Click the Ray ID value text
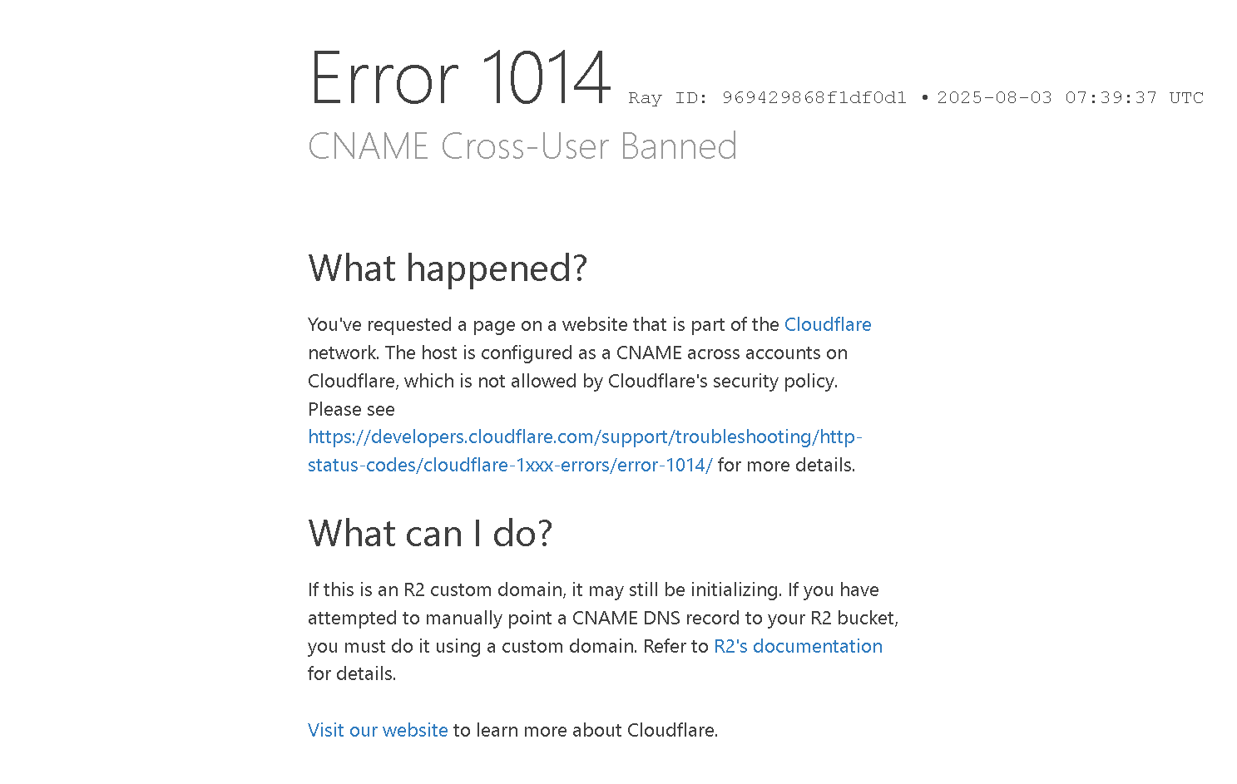 coord(814,97)
